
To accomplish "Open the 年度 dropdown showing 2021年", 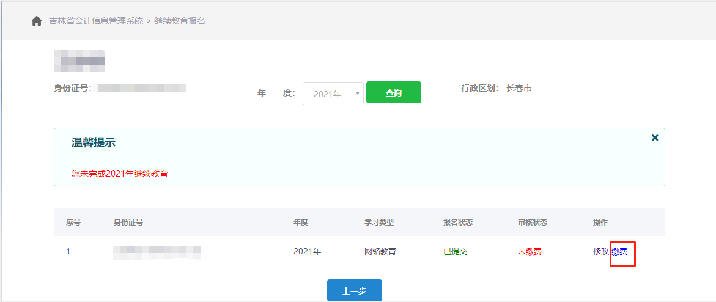I will pyautogui.click(x=333, y=94).
